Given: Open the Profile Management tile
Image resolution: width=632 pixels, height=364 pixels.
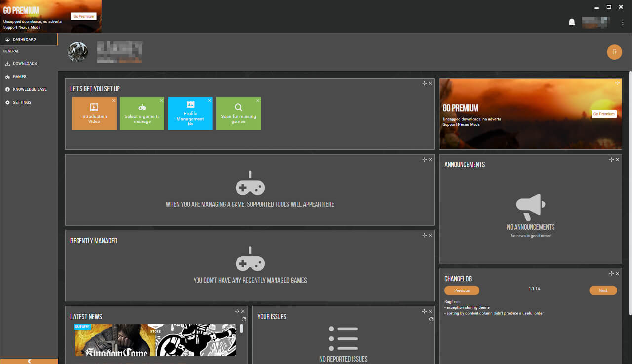Looking at the screenshot, I should pyautogui.click(x=191, y=114).
